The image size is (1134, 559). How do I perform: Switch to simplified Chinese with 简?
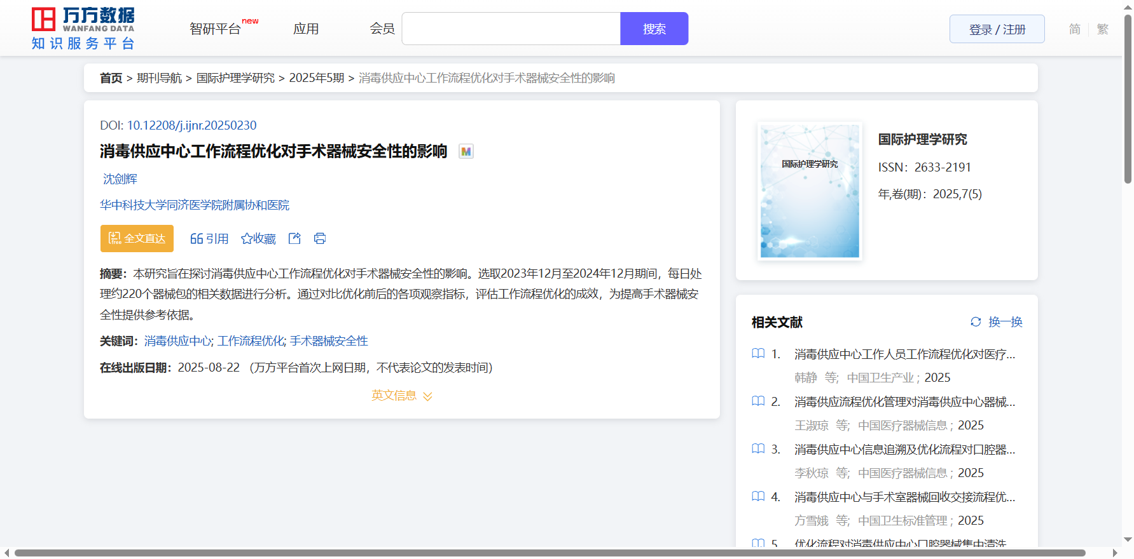point(1074,29)
